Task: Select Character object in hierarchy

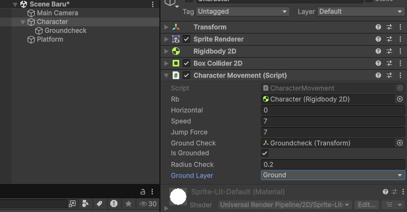Action: click(52, 22)
